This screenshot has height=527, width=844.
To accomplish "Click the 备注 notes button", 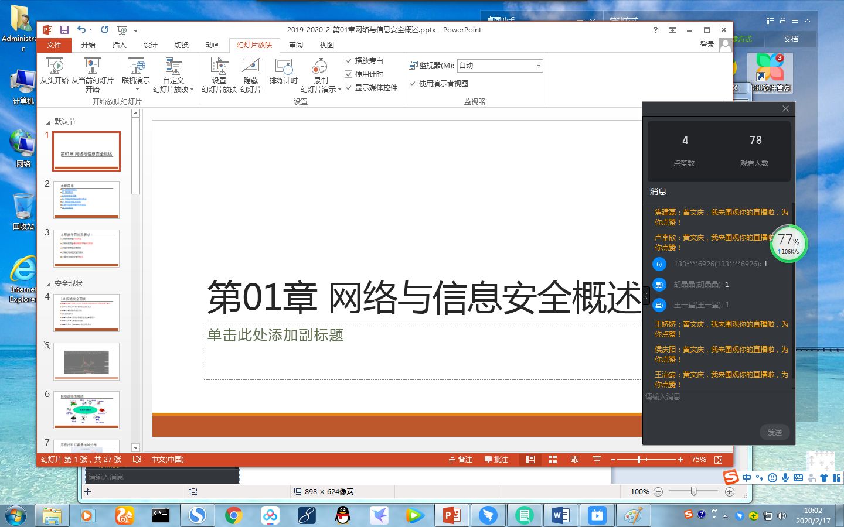I will 461,460.
